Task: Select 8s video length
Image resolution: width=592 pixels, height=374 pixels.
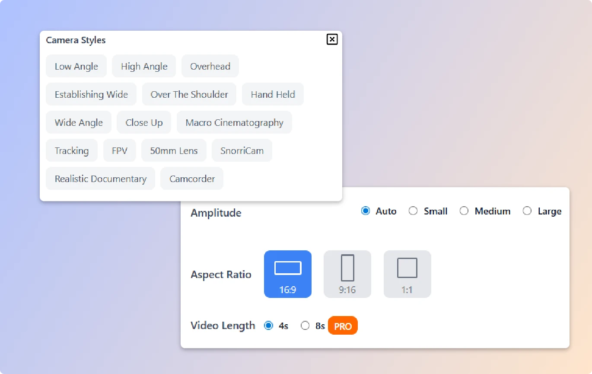Action: (306, 326)
